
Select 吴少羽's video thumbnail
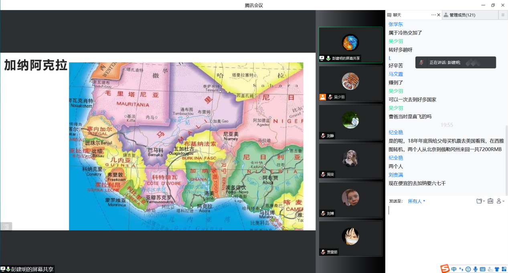(350, 84)
